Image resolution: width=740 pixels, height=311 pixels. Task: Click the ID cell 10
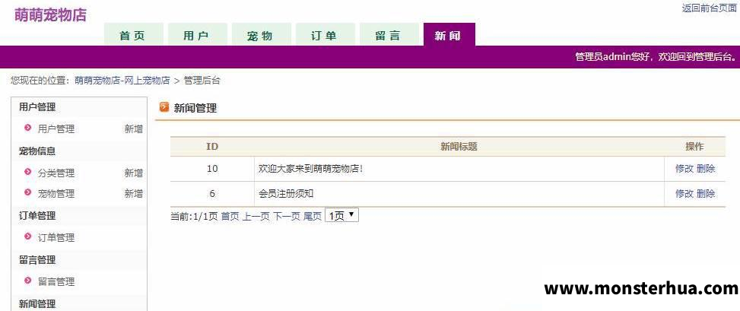tap(212, 169)
